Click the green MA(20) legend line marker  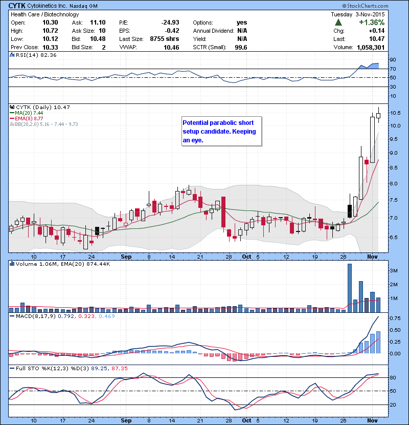pos(12,113)
